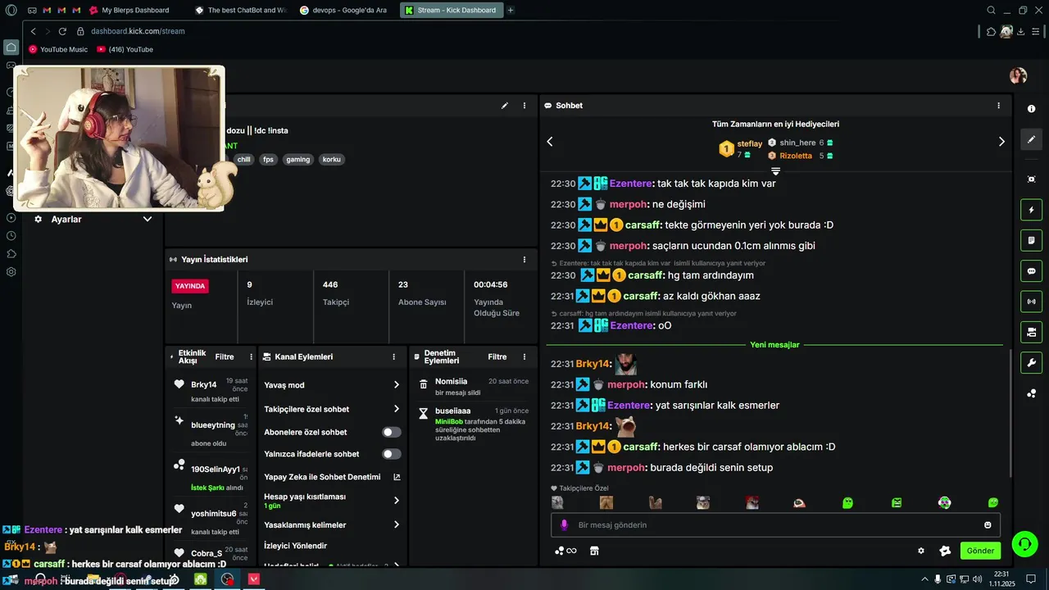The width and height of the screenshot is (1049, 590).
Task: Open Sohbet panel three-dot menu
Action: [x=998, y=106]
